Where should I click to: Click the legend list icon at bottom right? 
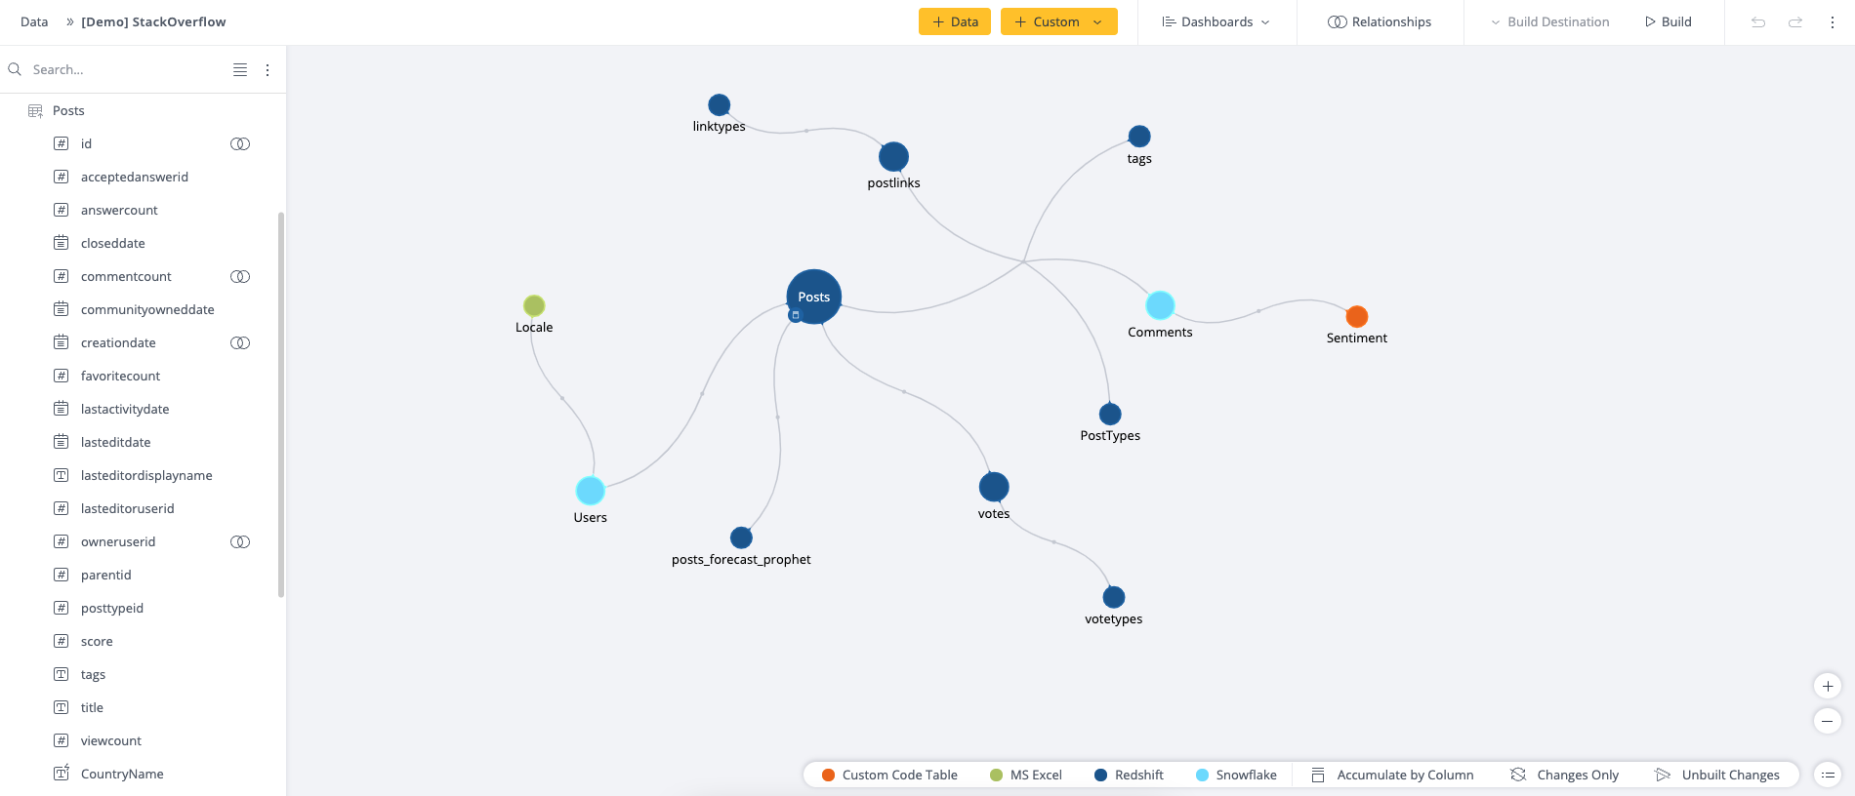click(1827, 775)
